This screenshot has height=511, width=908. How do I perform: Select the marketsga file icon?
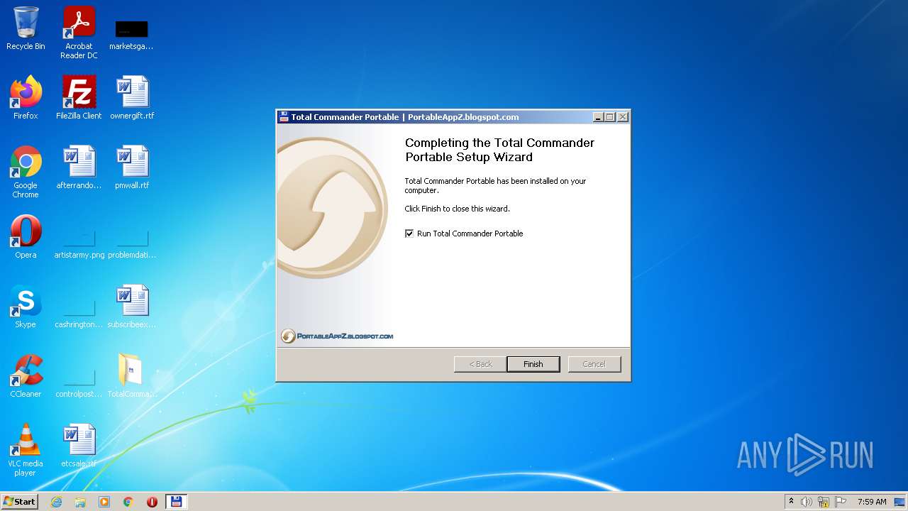tap(131, 34)
